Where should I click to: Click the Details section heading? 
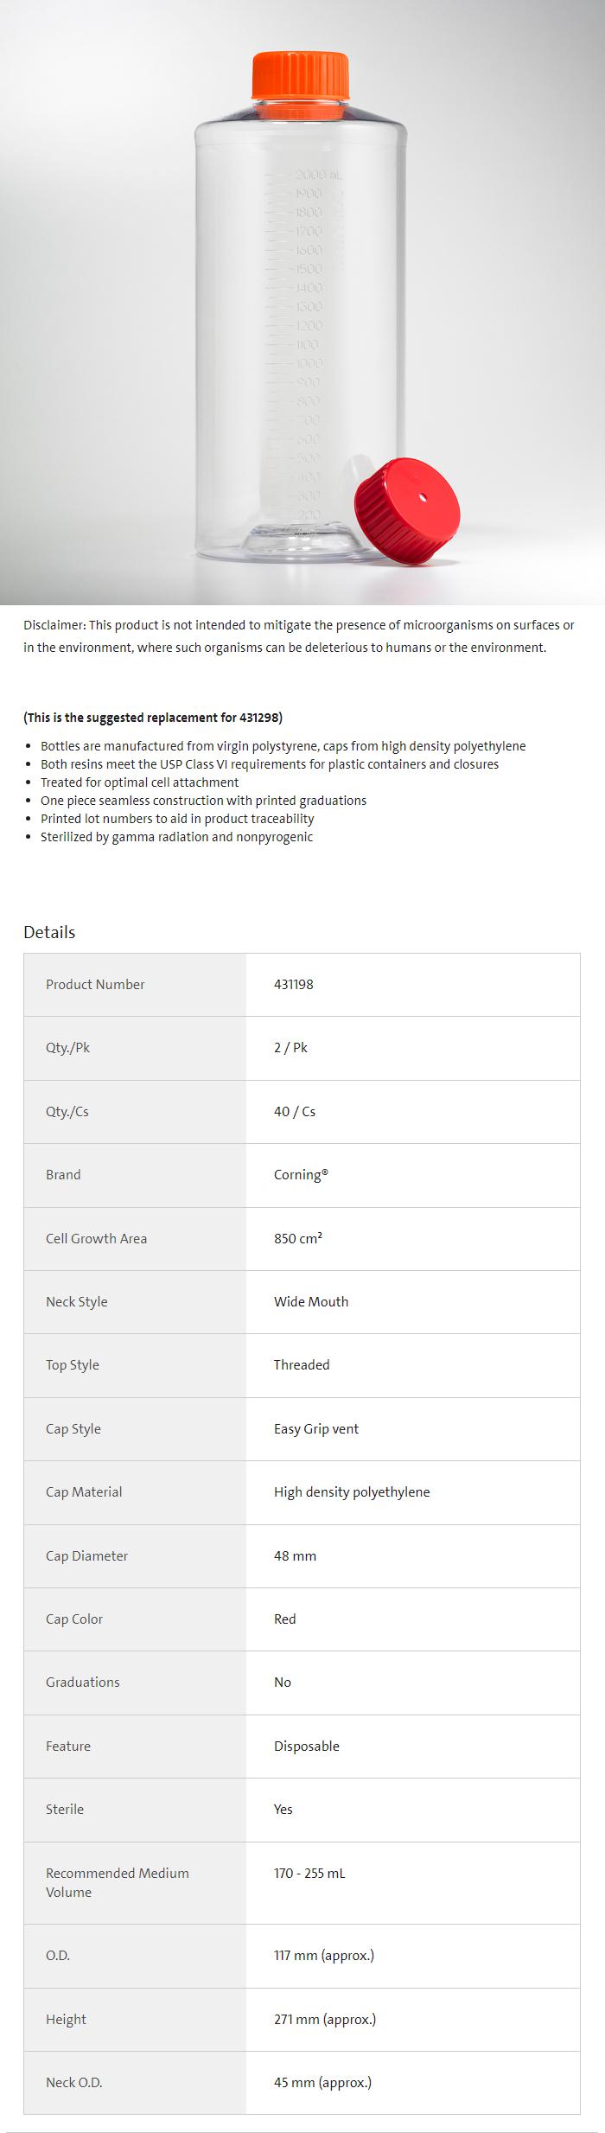pyautogui.click(x=49, y=932)
